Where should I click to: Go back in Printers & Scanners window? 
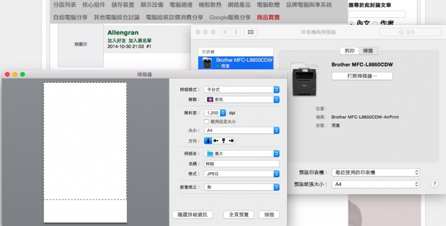point(225,32)
